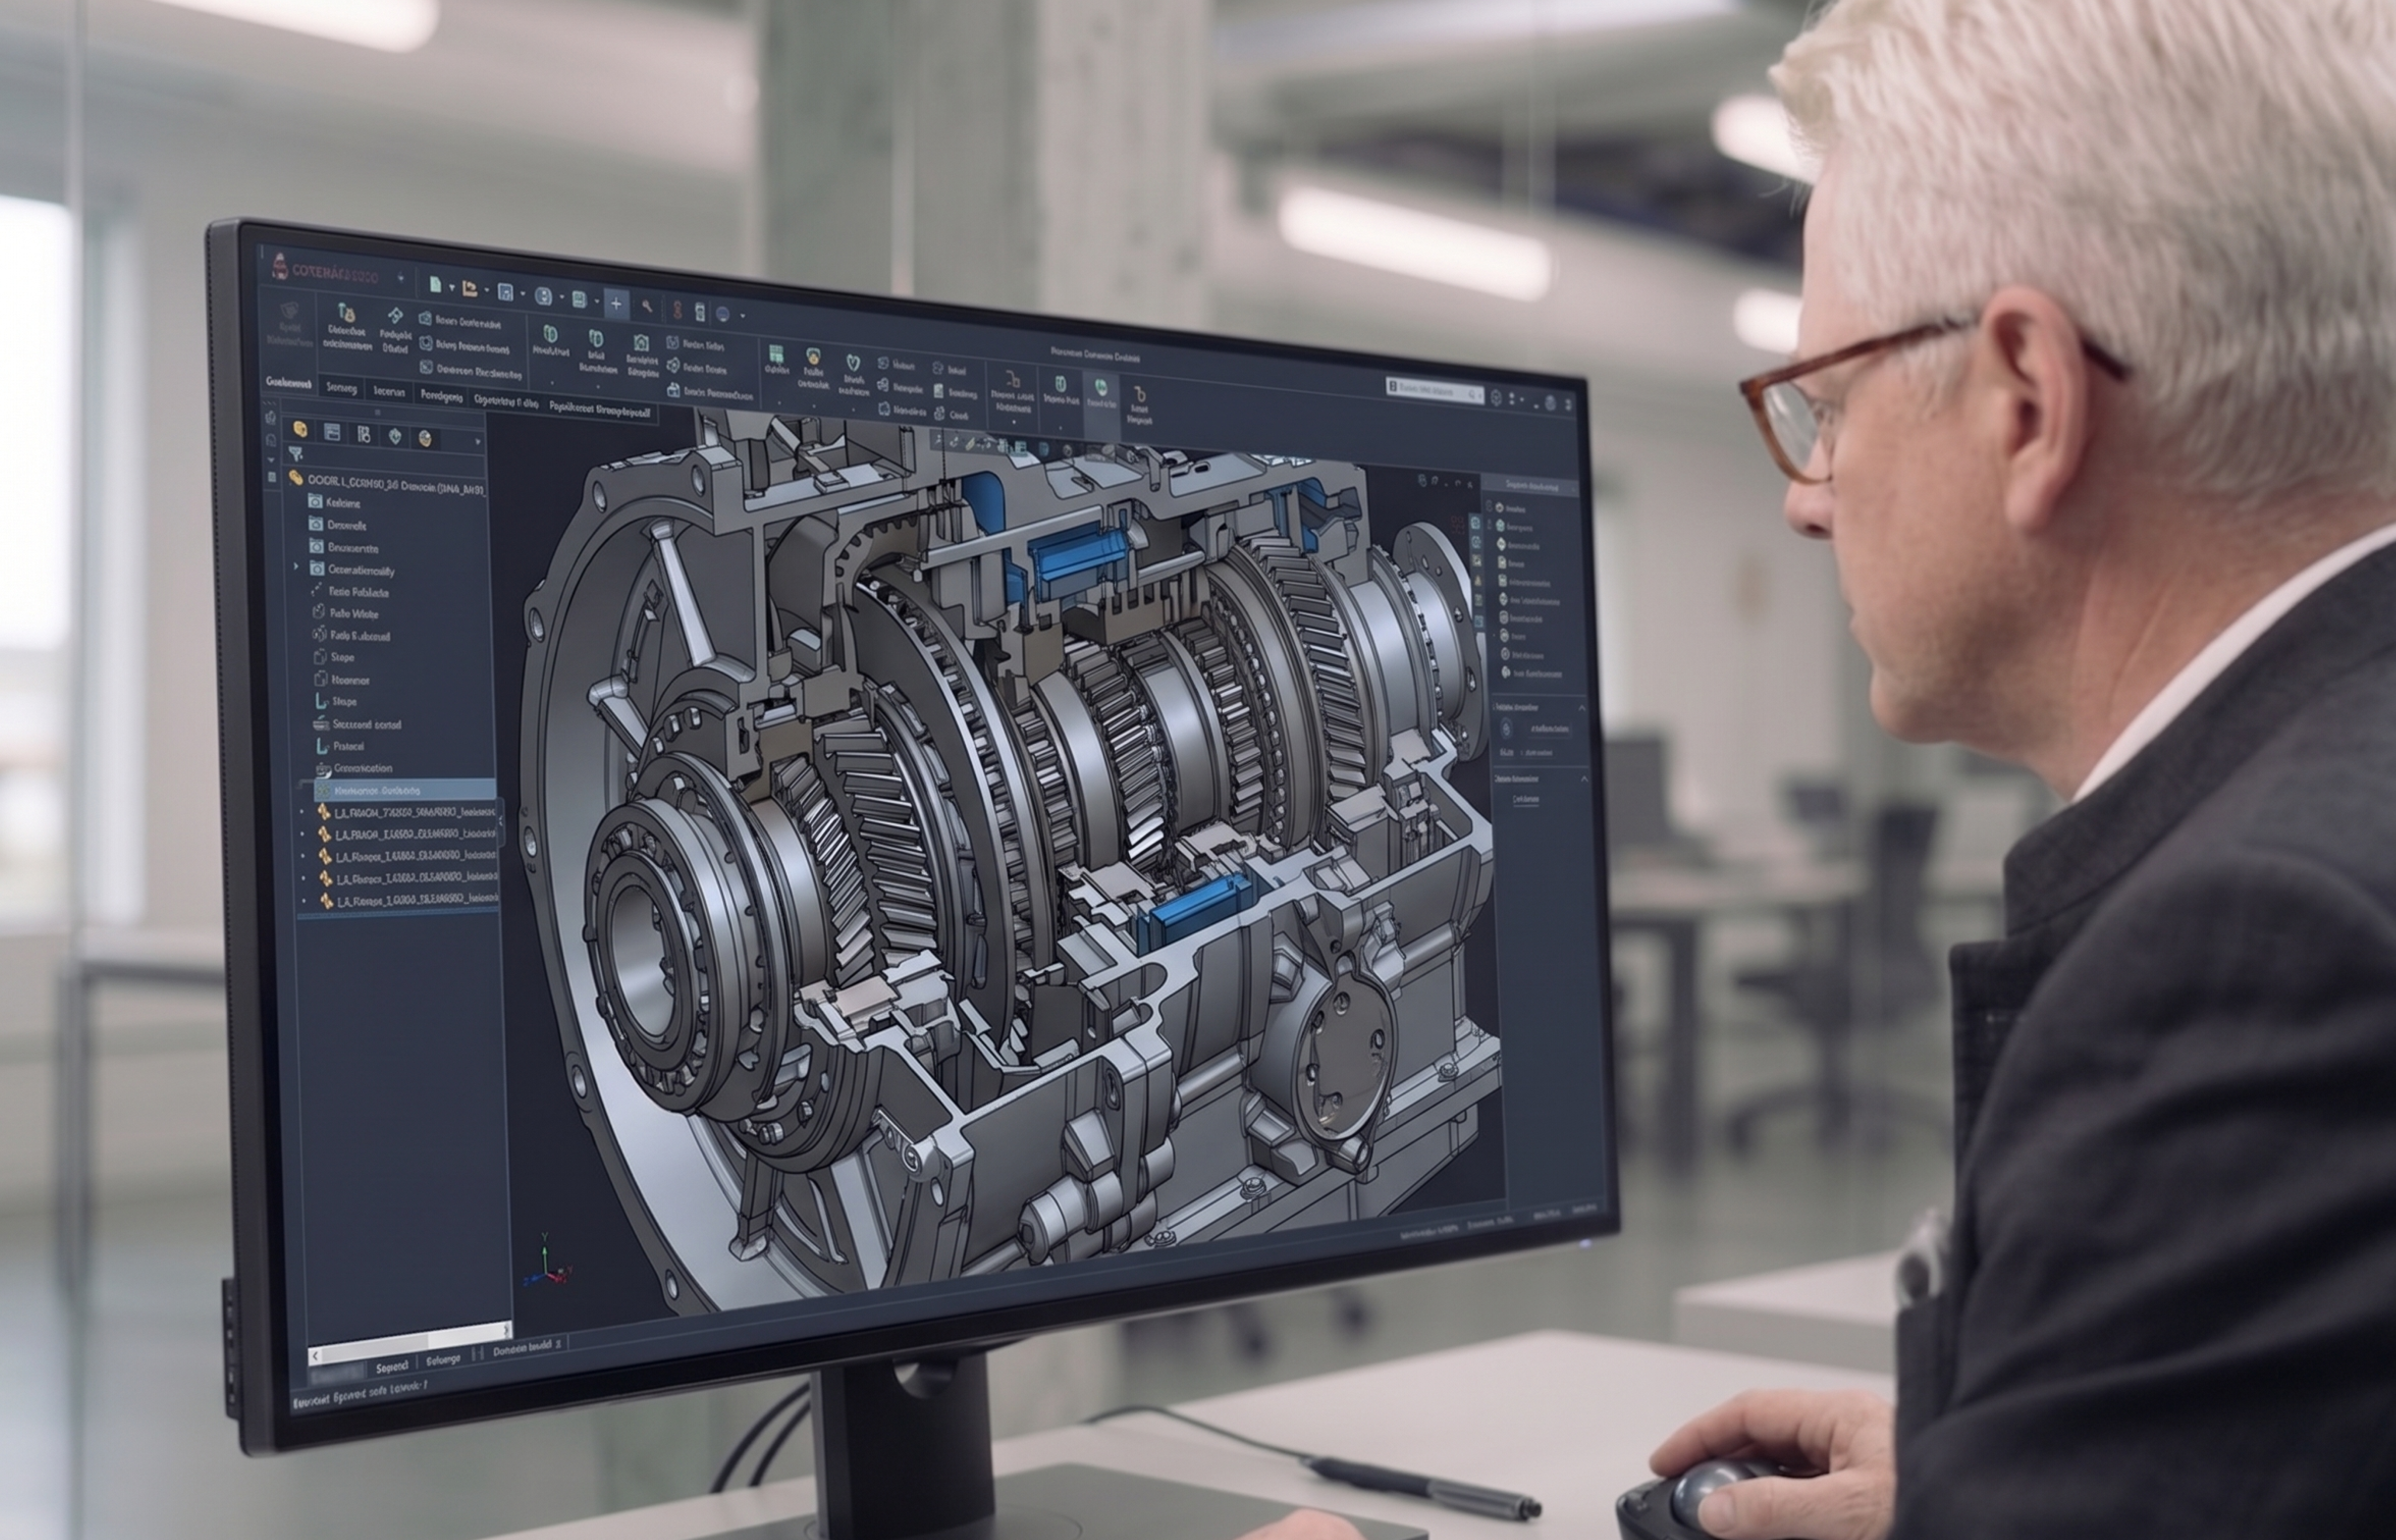
Task: Collapse the lower section chevron in right panel
Action: click(1583, 778)
